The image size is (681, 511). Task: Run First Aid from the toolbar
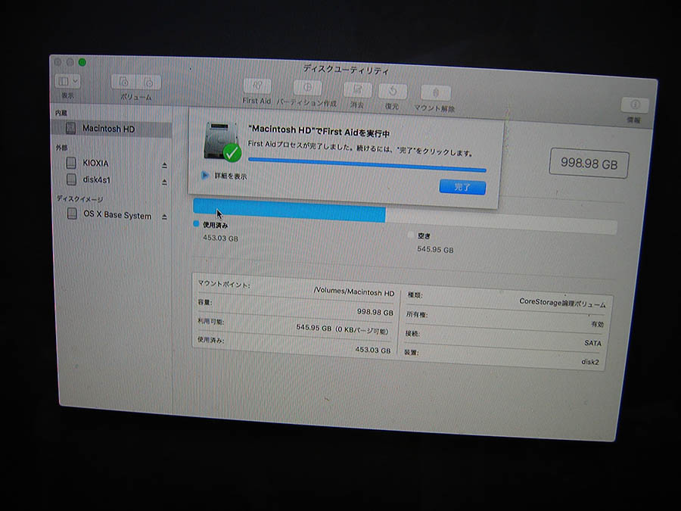pos(257,86)
